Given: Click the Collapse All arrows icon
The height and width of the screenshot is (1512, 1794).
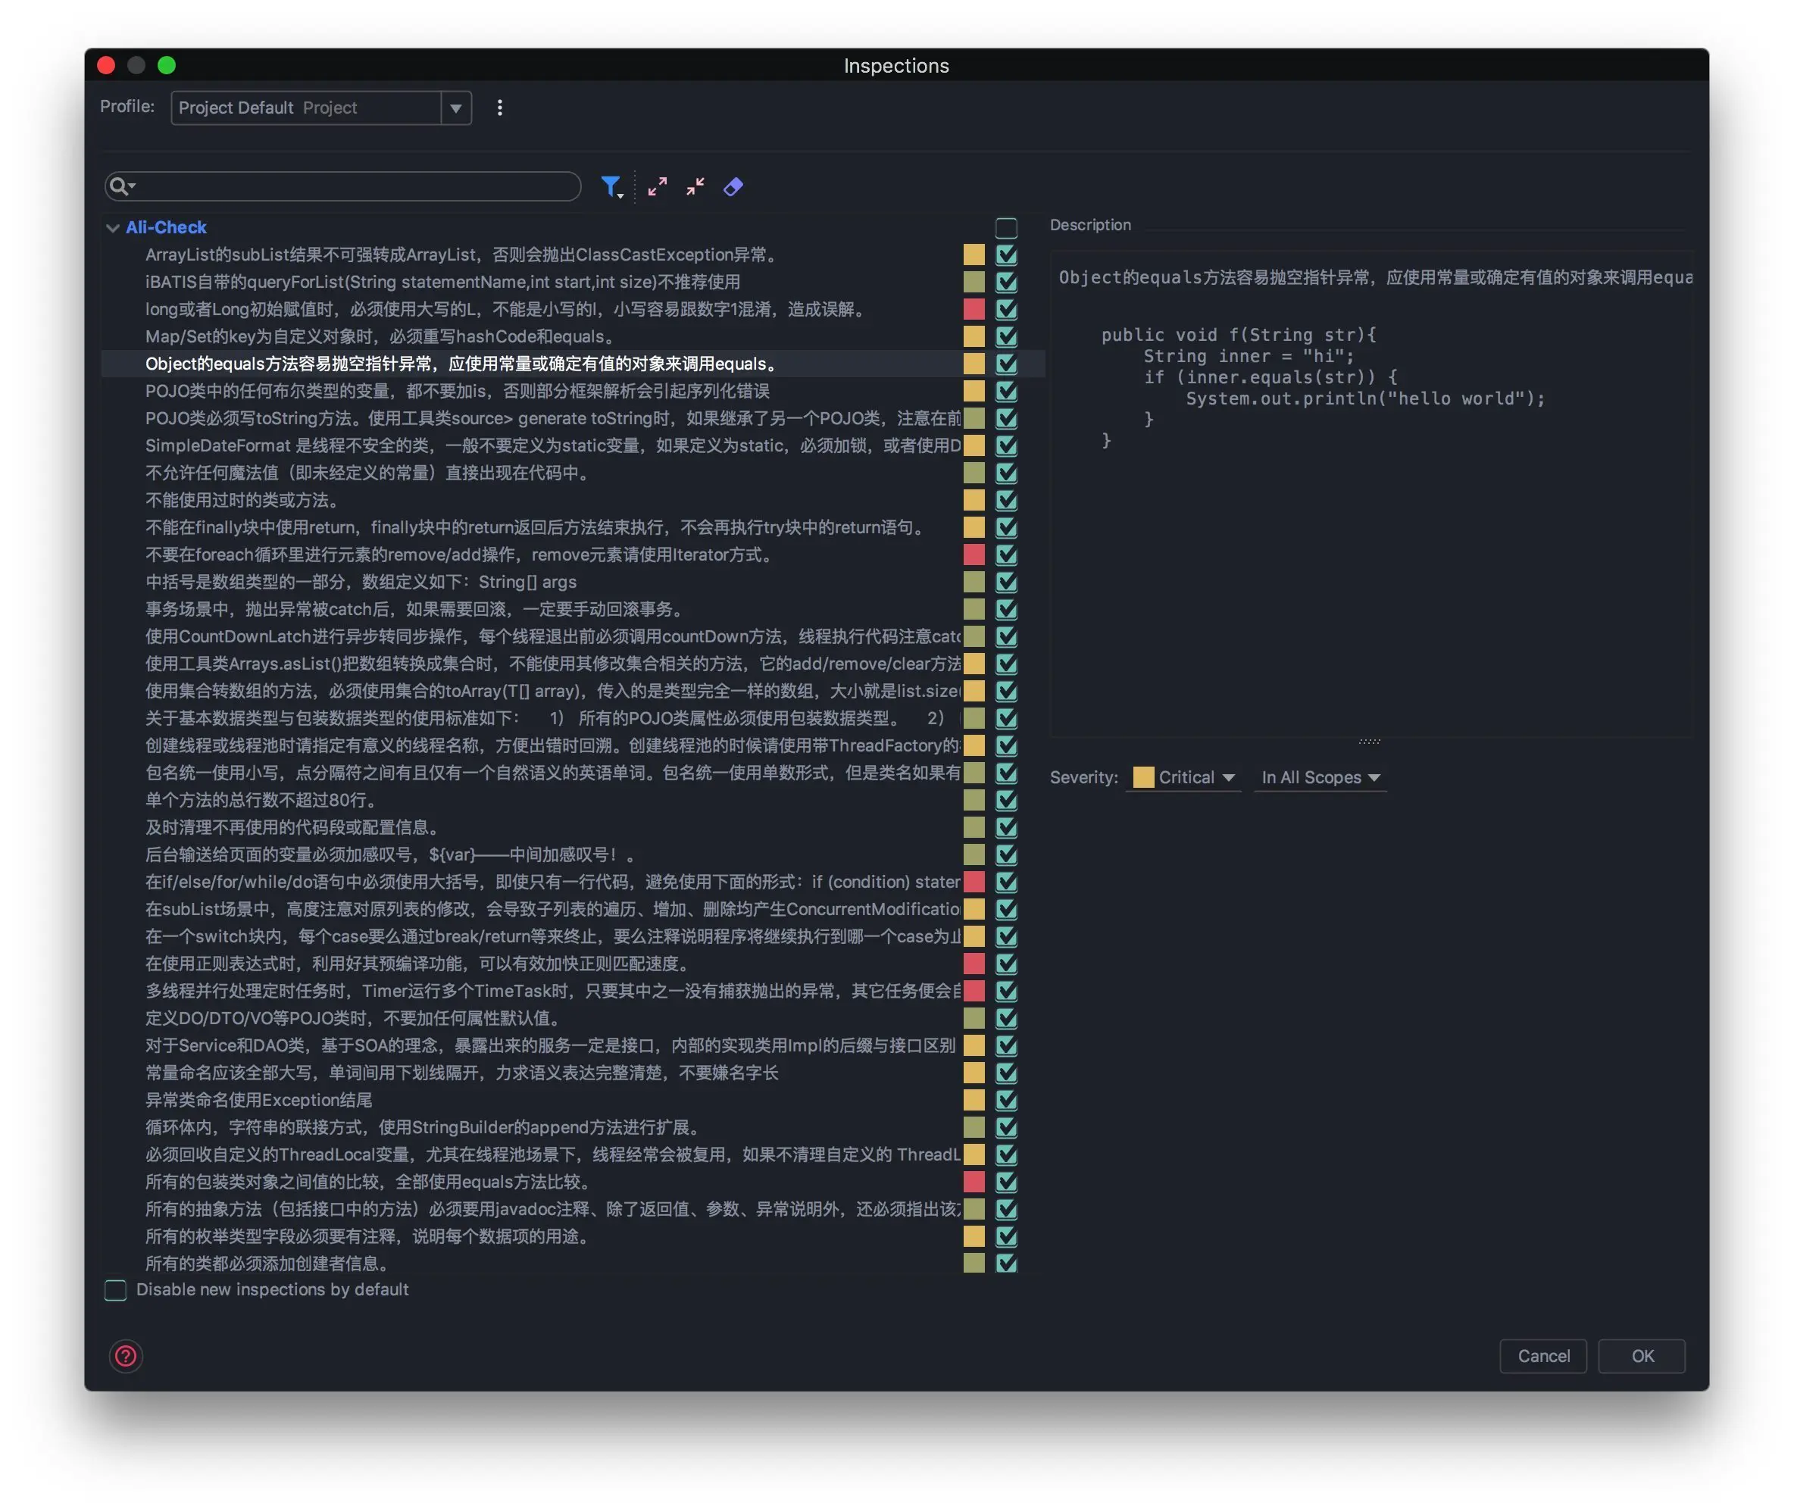Looking at the screenshot, I should pyautogui.click(x=695, y=186).
